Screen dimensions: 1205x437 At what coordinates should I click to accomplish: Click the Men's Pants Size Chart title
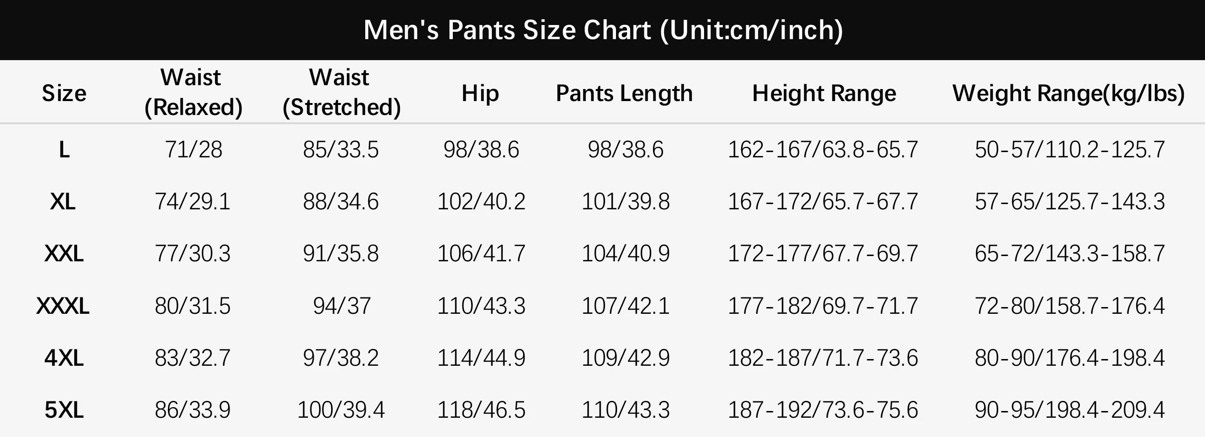(603, 30)
